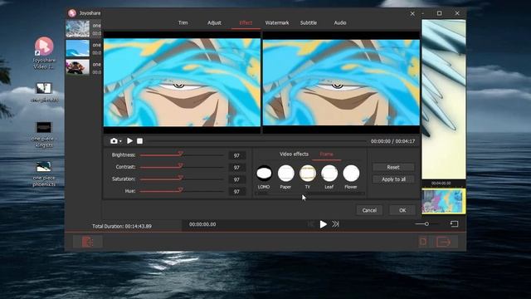Click Joyoshare logo in title bar
Screen dimensions: 531x299
click(72, 13)
